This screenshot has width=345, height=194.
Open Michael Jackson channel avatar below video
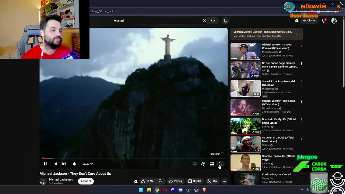coord(43,181)
